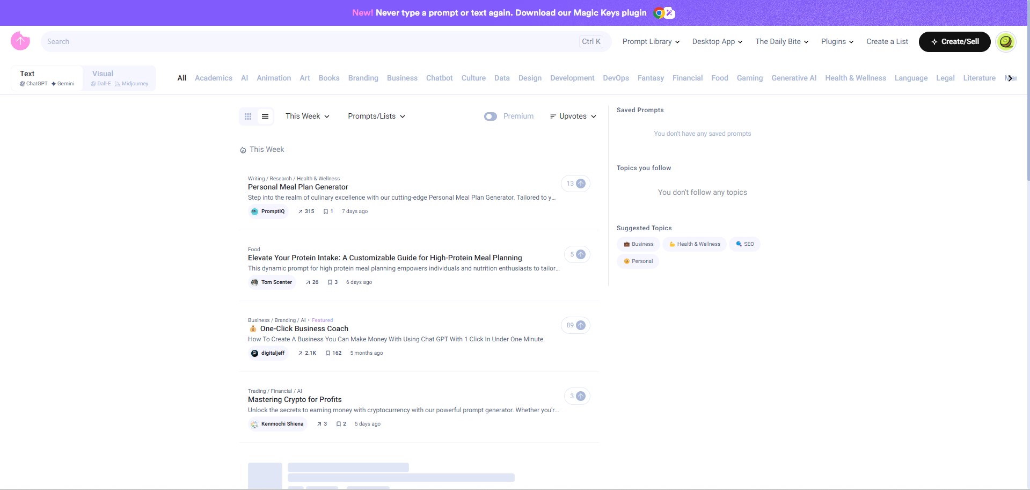Image resolution: width=1030 pixels, height=490 pixels.
Task: Select the Business category tab
Action: (402, 78)
